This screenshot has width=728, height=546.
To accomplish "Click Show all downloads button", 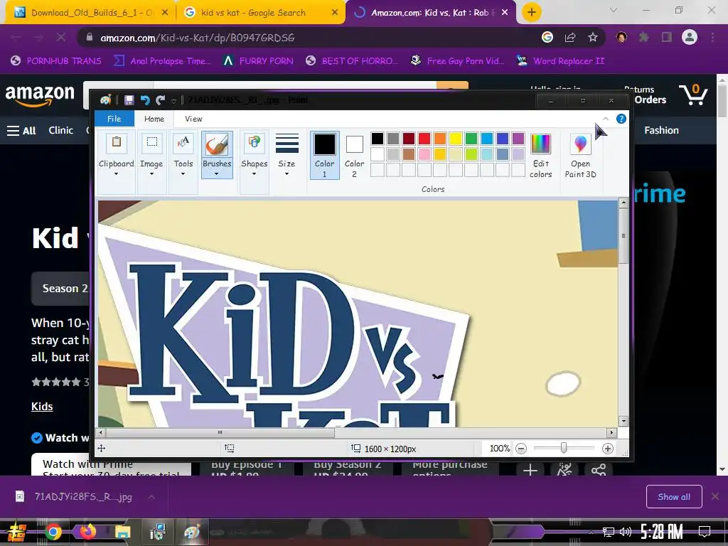I will tap(674, 497).
